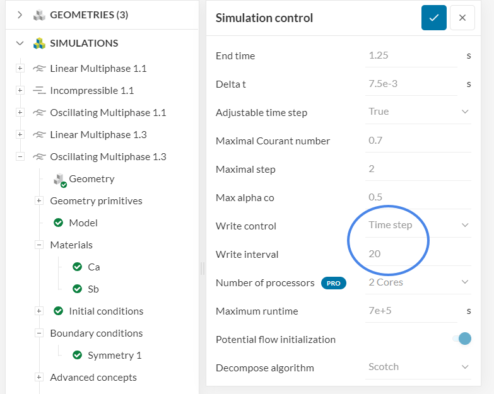
Task: Close the Simulation control panel
Action: coord(462,18)
